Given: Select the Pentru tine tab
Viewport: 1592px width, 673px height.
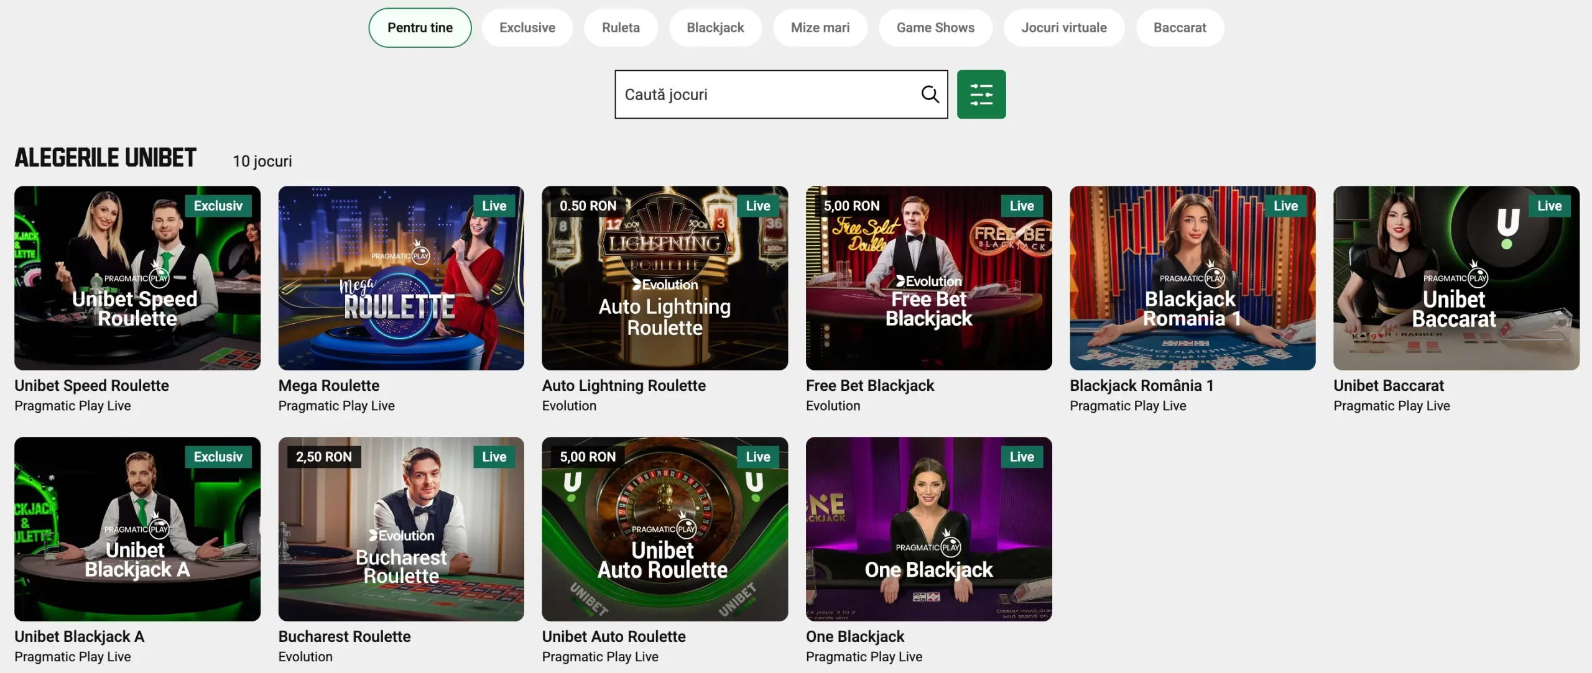Looking at the screenshot, I should click(420, 28).
